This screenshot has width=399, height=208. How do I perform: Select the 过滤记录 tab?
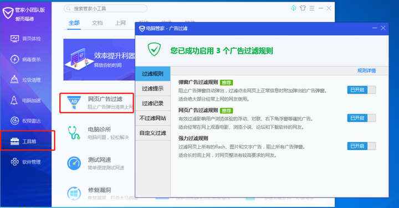point(153,103)
